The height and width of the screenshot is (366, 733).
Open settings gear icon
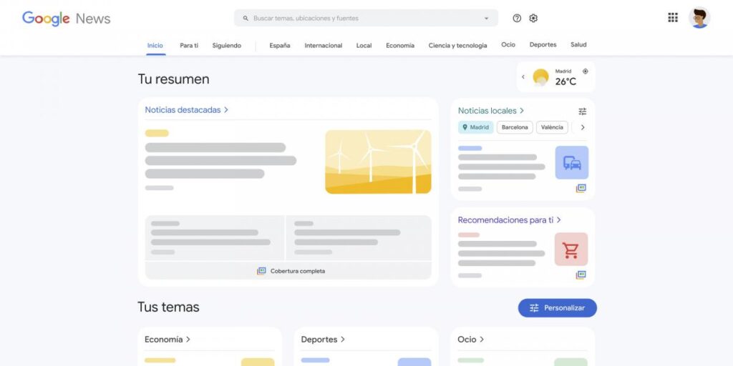pyautogui.click(x=533, y=18)
